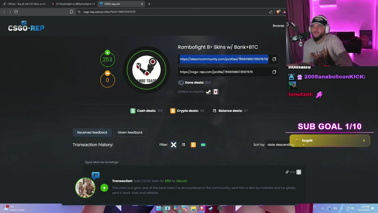Bookmark this page
The height and width of the screenshot is (213, 378).
point(71,12)
